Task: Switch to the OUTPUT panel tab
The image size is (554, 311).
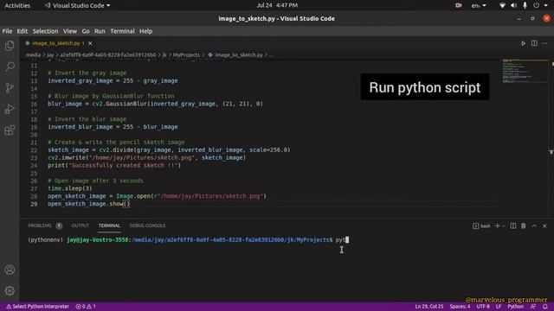Action: pos(81,225)
